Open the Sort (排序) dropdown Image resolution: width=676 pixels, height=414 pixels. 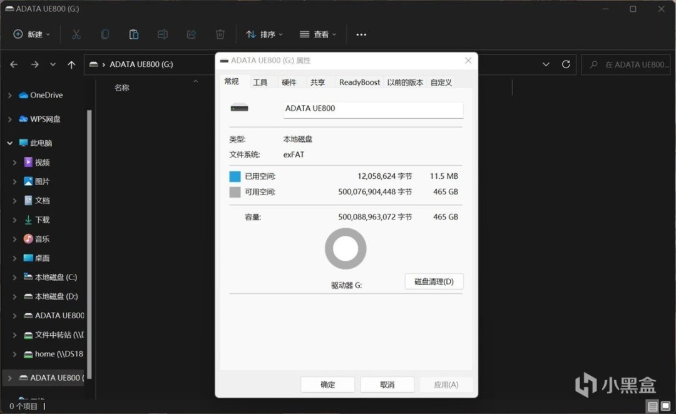[264, 34]
